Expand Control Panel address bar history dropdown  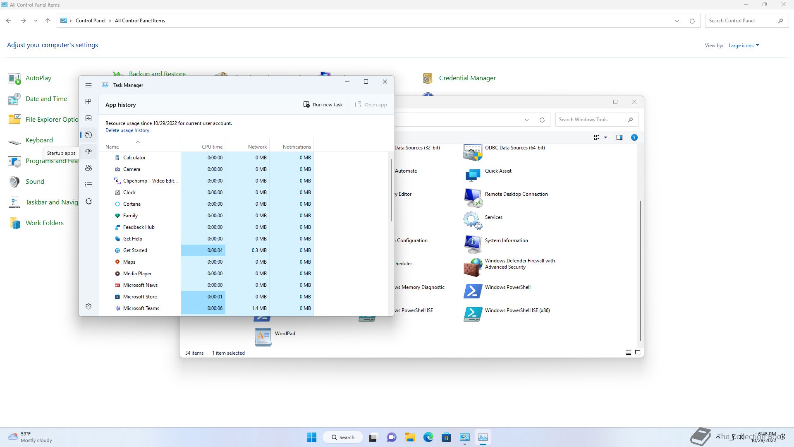[677, 21]
